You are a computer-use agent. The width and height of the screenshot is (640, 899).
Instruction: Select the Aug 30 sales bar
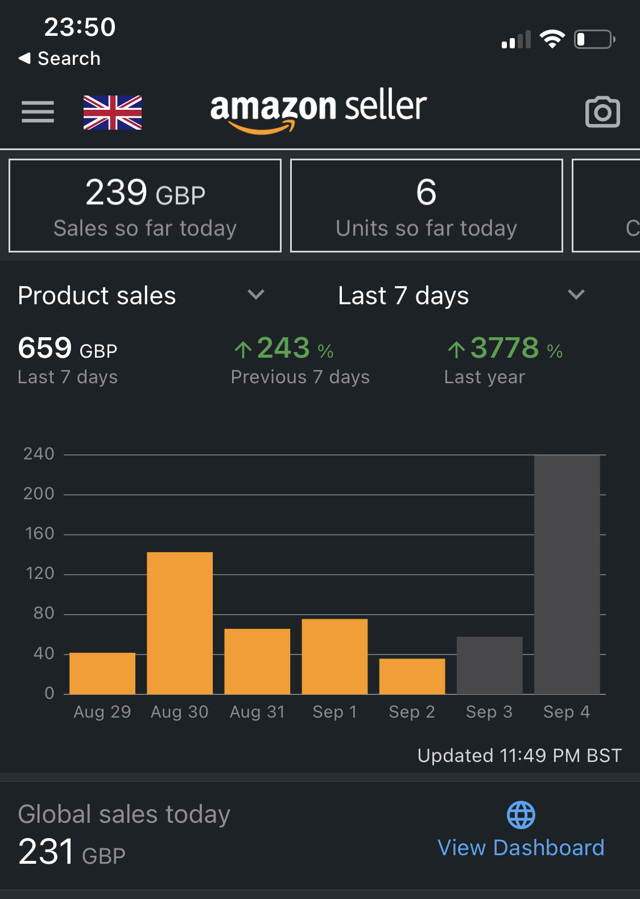[180, 623]
